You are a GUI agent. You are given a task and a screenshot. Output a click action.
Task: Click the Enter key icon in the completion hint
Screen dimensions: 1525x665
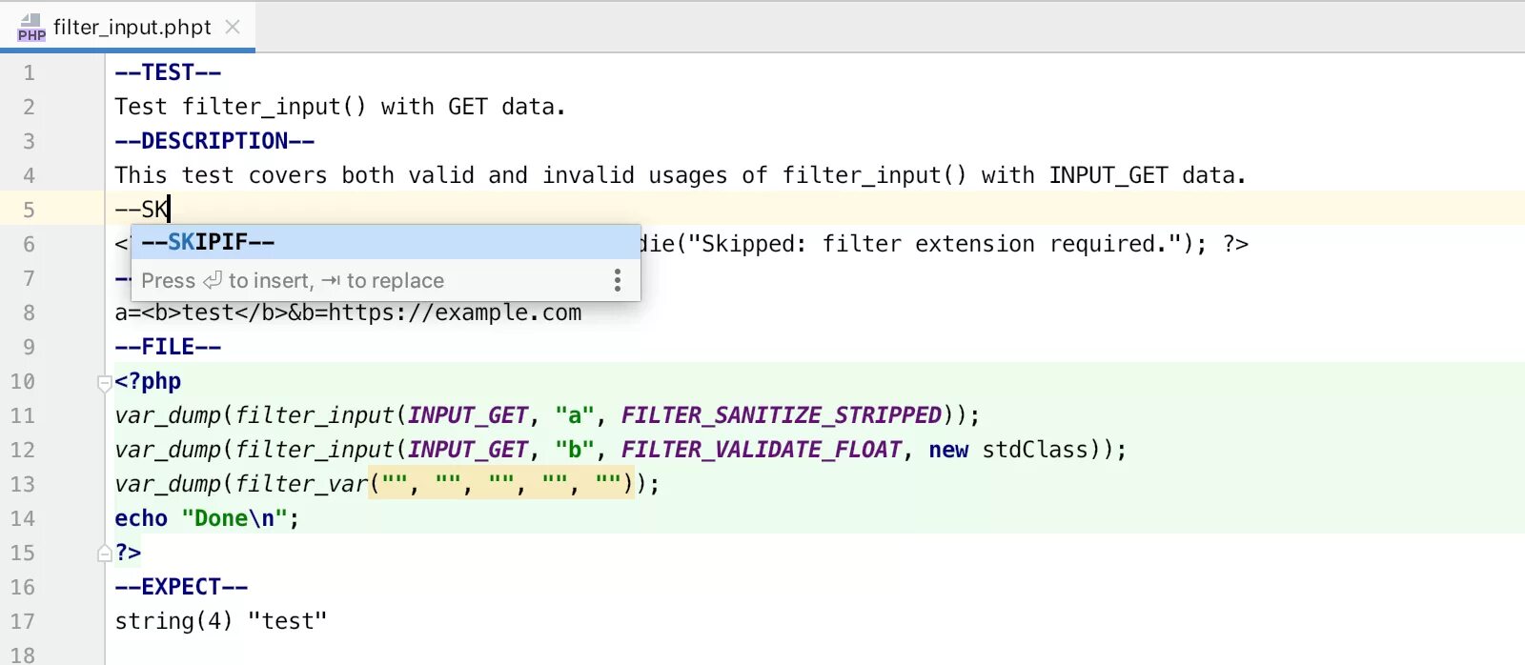(213, 280)
